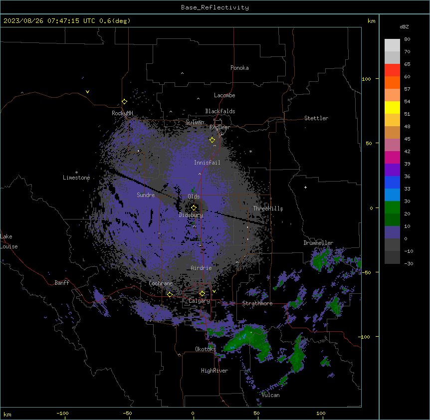Click the yellow V marker in the northwest

87,92
